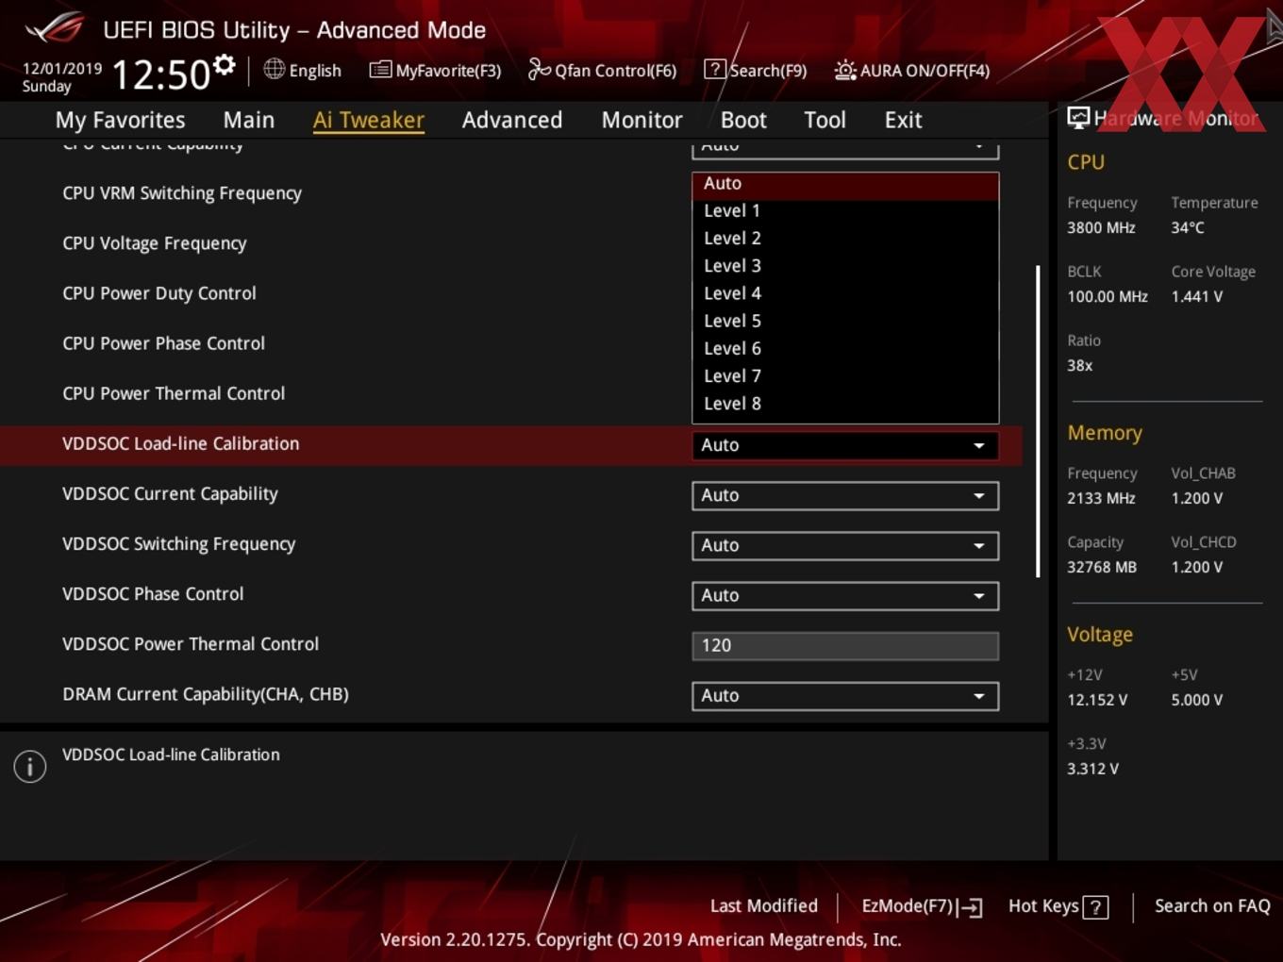The width and height of the screenshot is (1283, 962).
Task: Choose Level 8 option
Action: coord(845,404)
